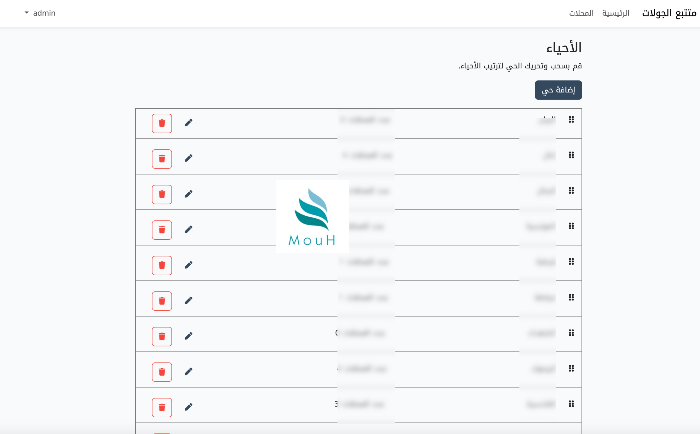Delete the fifth neighborhood row
The width and height of the screenshot is (700, 434).
coord(162,265)
